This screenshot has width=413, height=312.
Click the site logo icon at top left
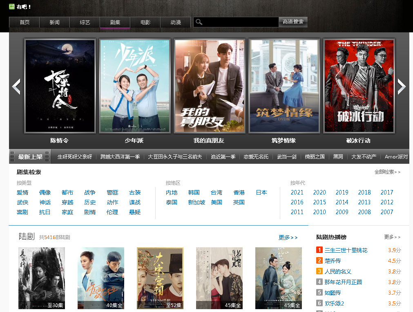pyautogui.click(x=11, y=7)
